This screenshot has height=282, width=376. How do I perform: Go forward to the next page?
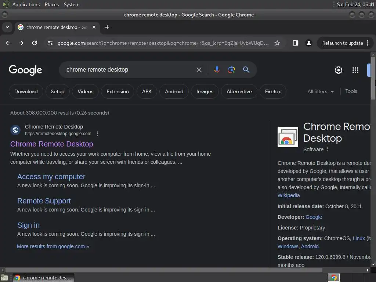click(x=21, y=43)
